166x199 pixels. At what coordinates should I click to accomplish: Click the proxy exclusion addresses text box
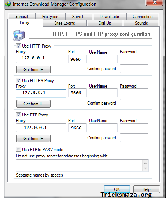pyautogui.click(x=79, y=165)
